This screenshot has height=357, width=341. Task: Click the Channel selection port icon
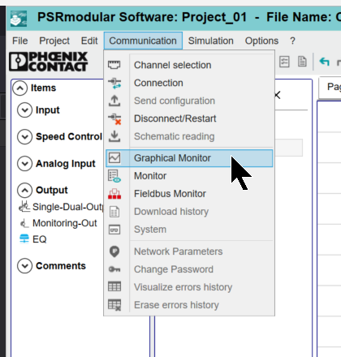coord(114,65)
